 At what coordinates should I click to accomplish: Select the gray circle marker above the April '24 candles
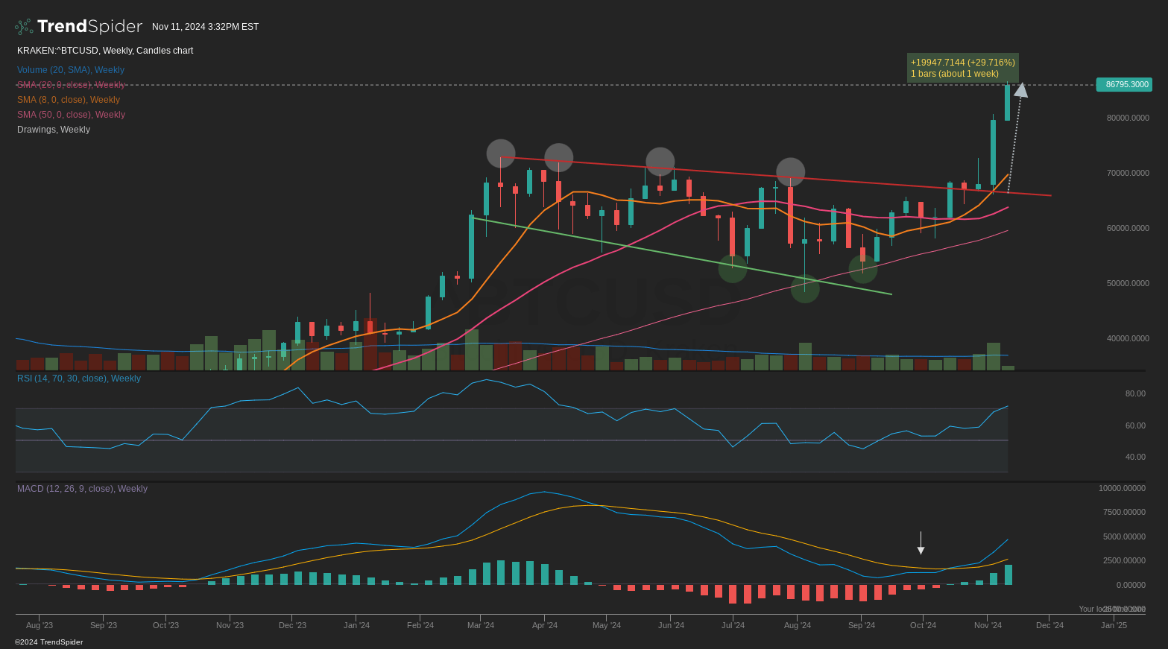[x=558, y=156]
